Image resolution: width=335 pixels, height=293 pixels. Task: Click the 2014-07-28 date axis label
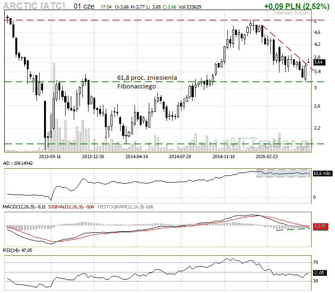(180, 157)
